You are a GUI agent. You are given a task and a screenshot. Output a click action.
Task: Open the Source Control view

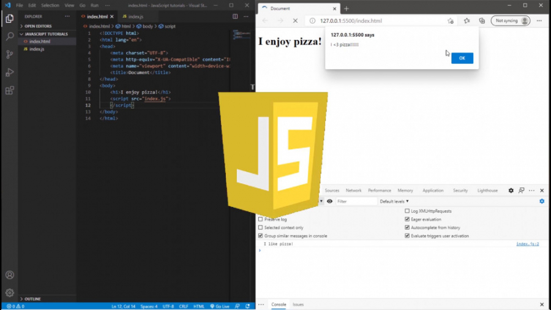point(9,54)
